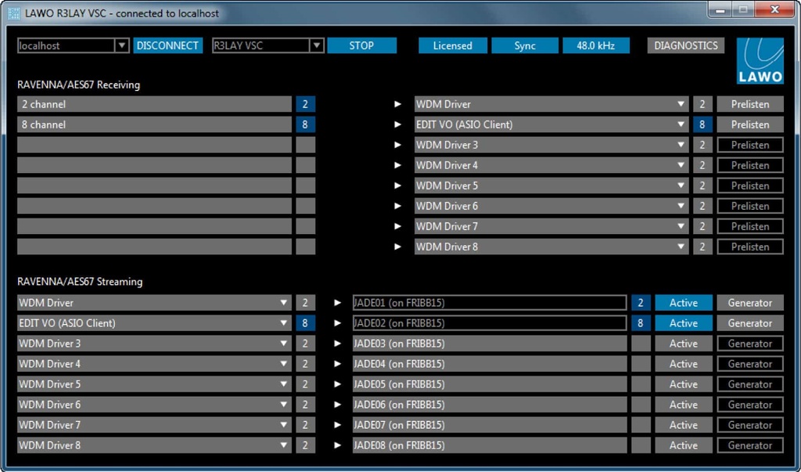Expand receiving WDM Driver 3 dropdown
Viewport: 801px width, 472px height.
click(681, 145)
